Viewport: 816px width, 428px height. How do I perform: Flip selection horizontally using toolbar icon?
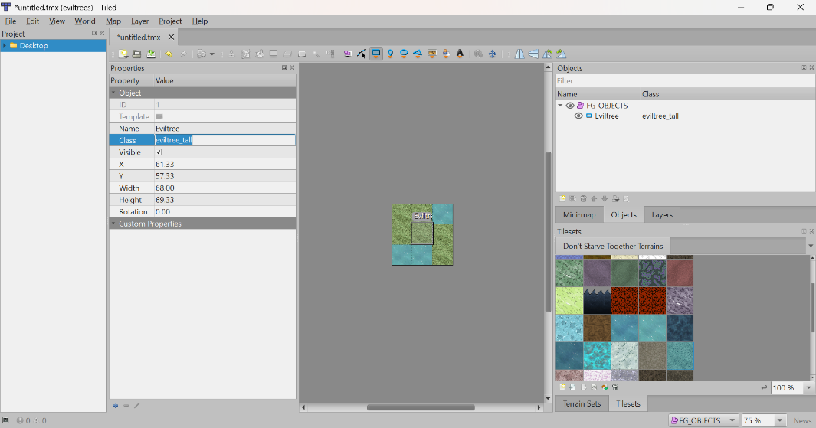[x=519, y=54]
